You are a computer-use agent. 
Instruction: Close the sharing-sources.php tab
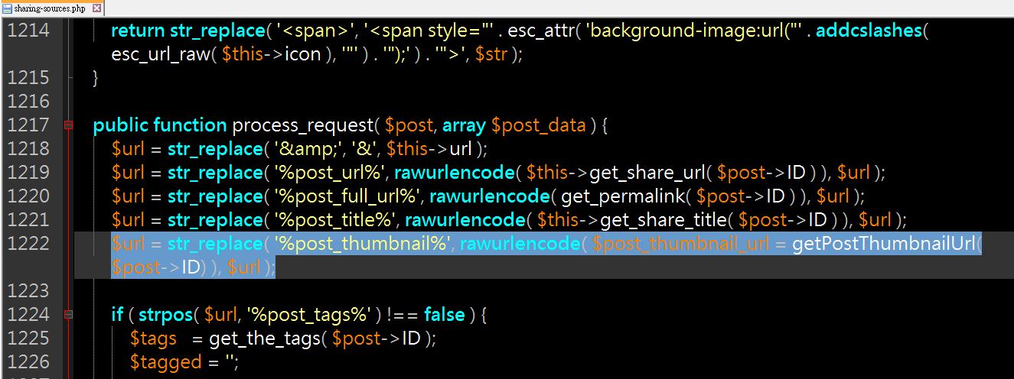click(x=96, y=8)
